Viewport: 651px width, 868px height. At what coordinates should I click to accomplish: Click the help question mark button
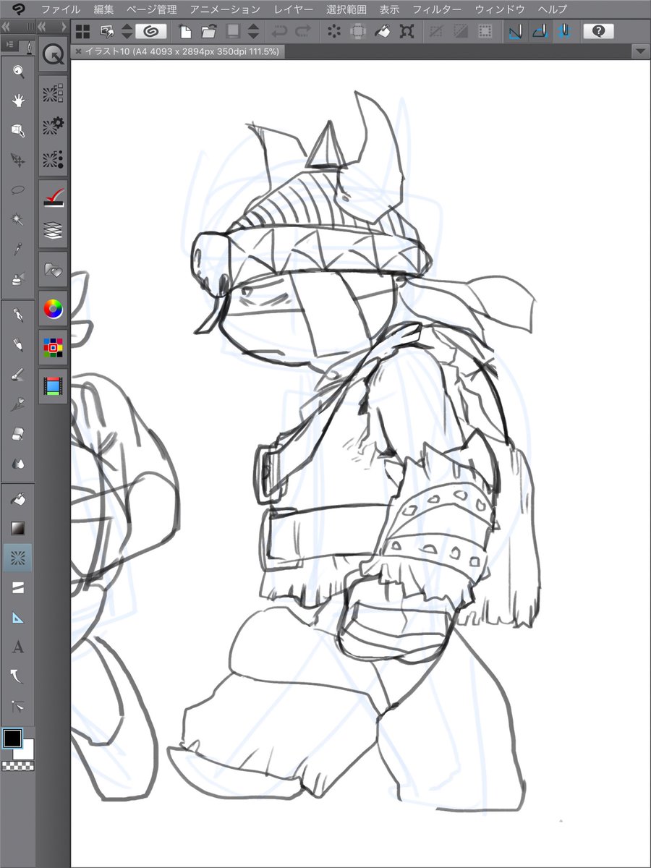pyautogui.click(x=598, y=31)
